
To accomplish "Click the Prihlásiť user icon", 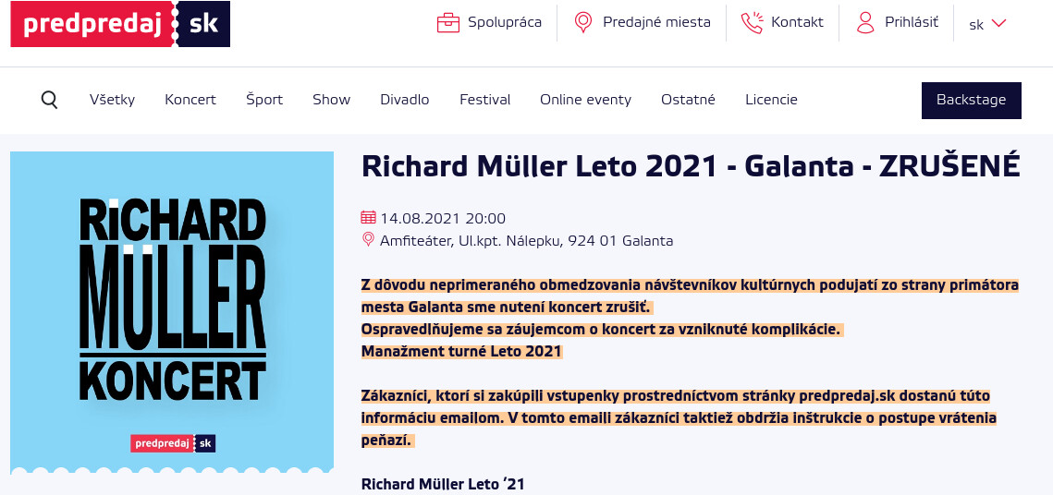I will coord(865,23).
